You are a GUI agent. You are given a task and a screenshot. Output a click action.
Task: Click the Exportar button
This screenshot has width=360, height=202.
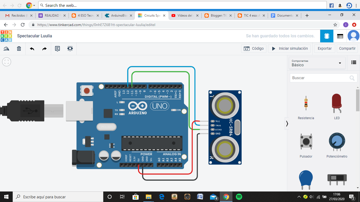click(x=325, y=49)
